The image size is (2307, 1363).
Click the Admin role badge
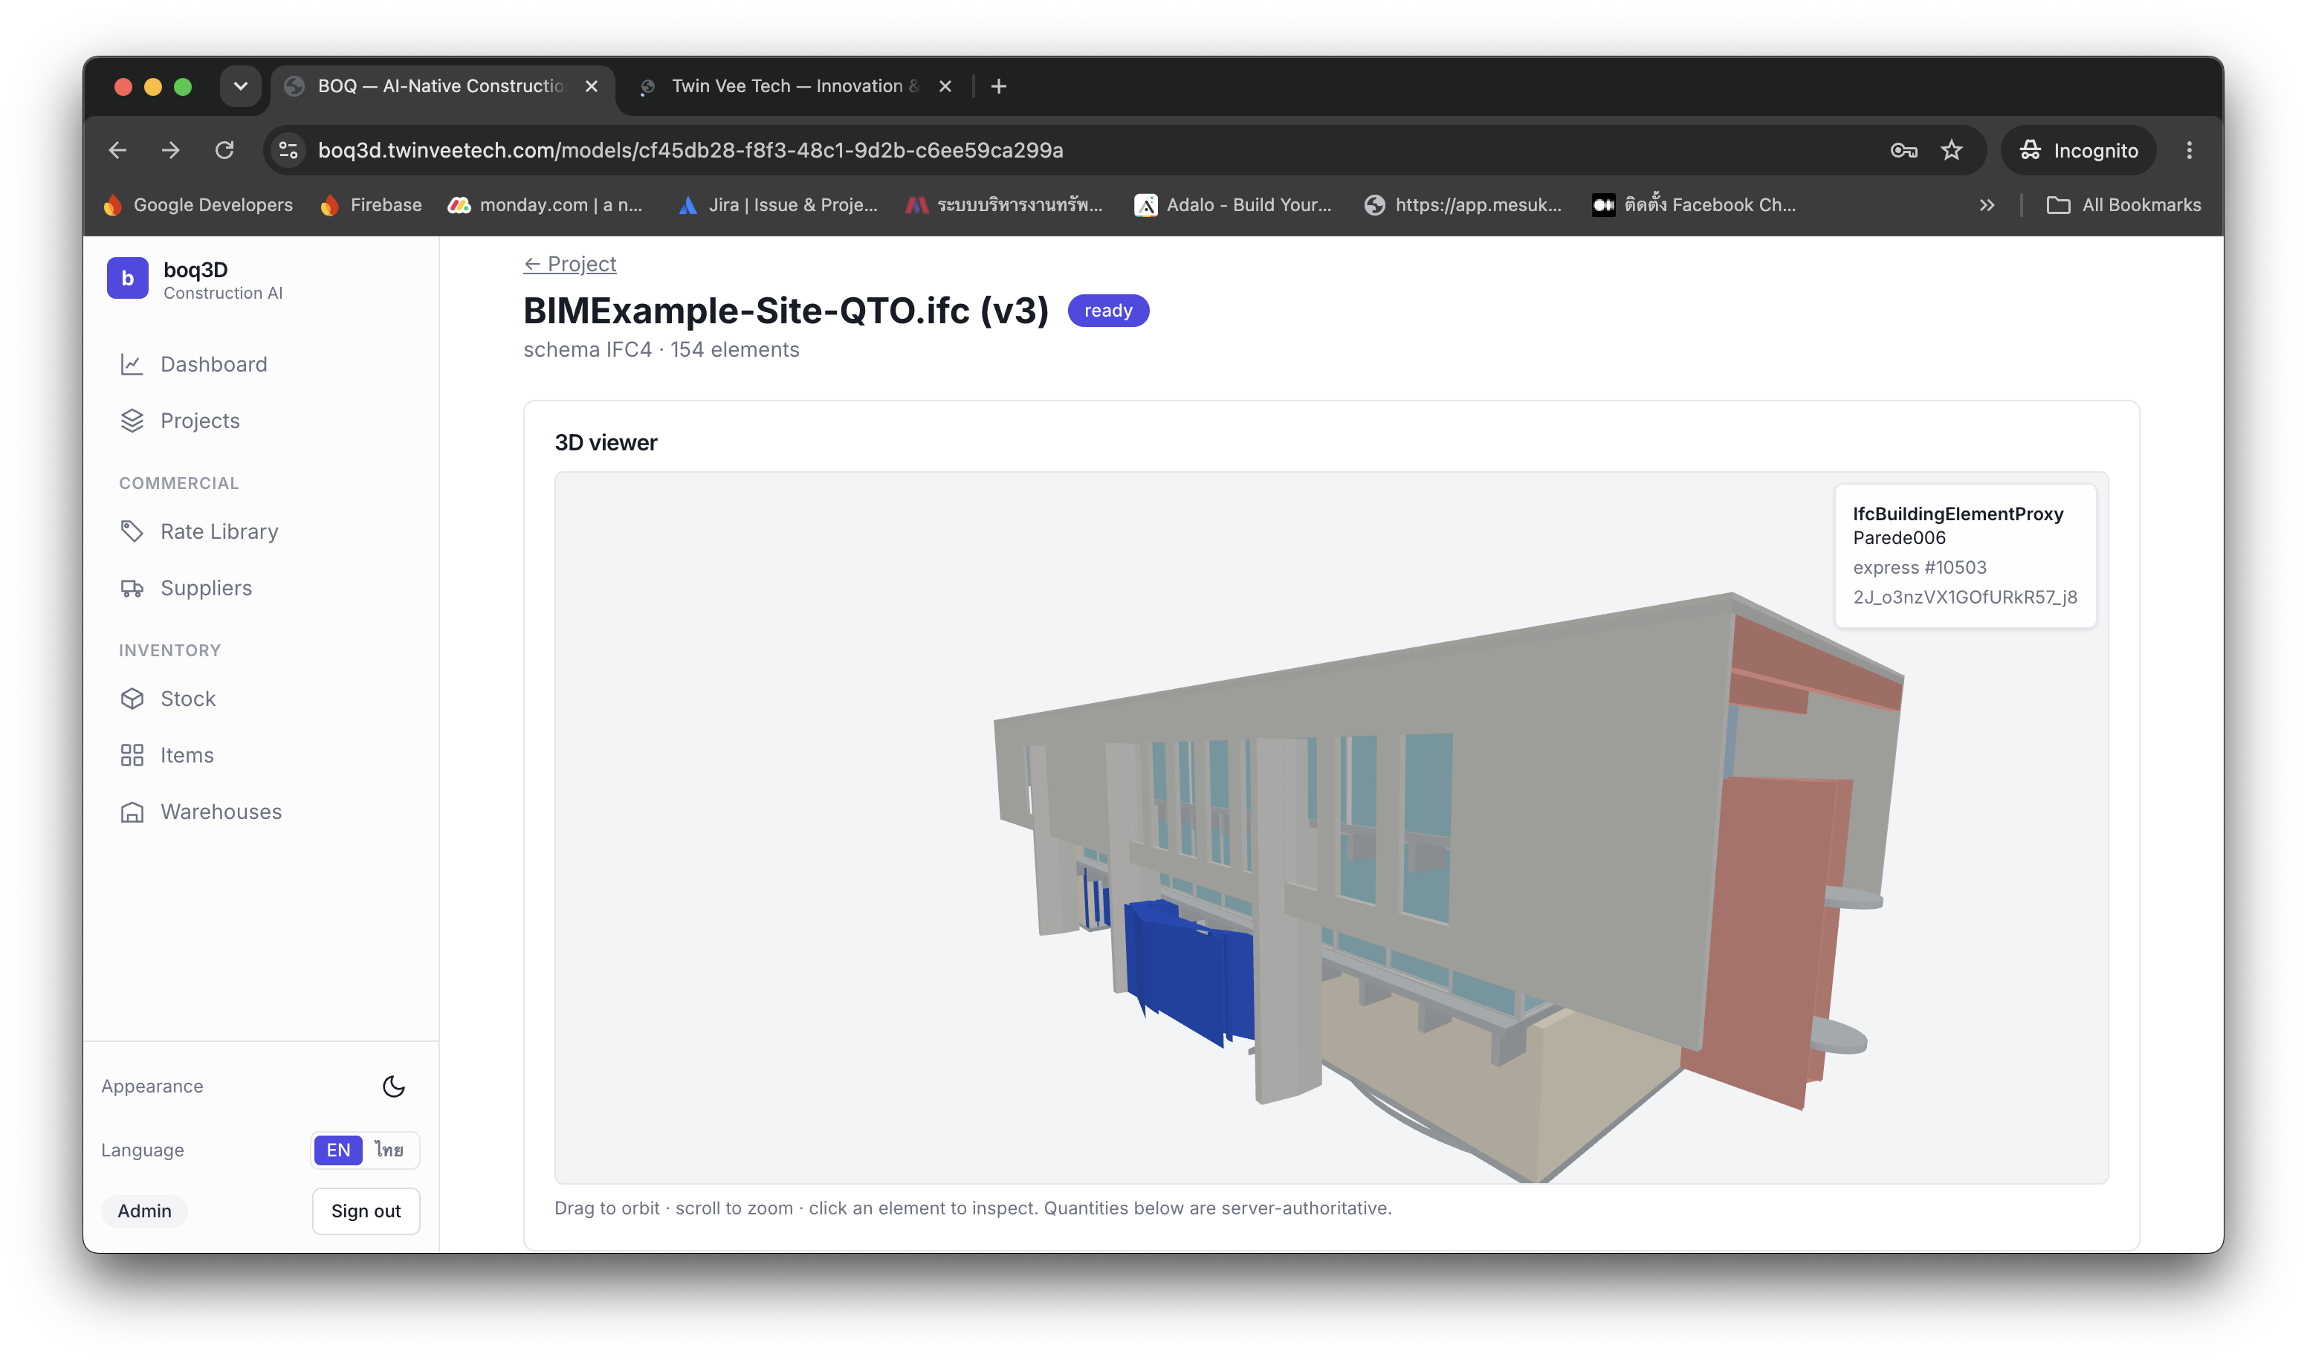tap(144, 1211)
